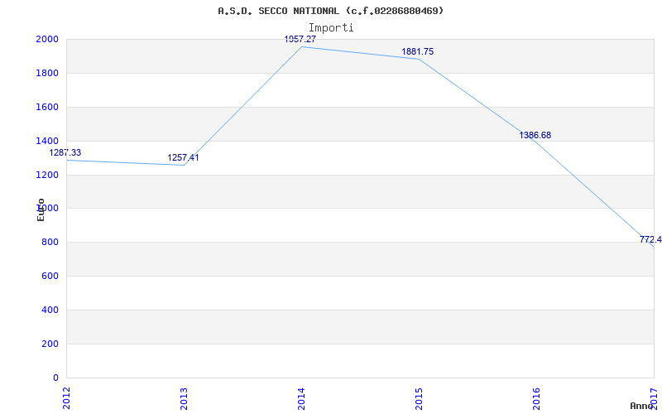The image size is (662, 414).
Task: Click the data label 772.4
Action: 650,239
